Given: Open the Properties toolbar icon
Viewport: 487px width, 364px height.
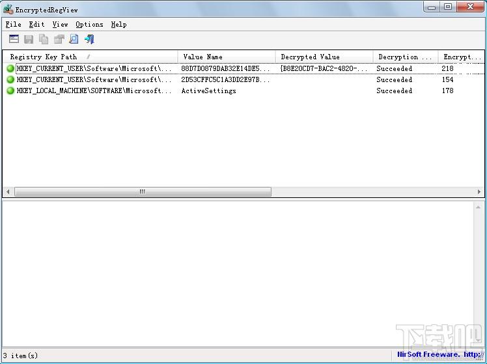Looking at the screenshot, I should [59, 39].
